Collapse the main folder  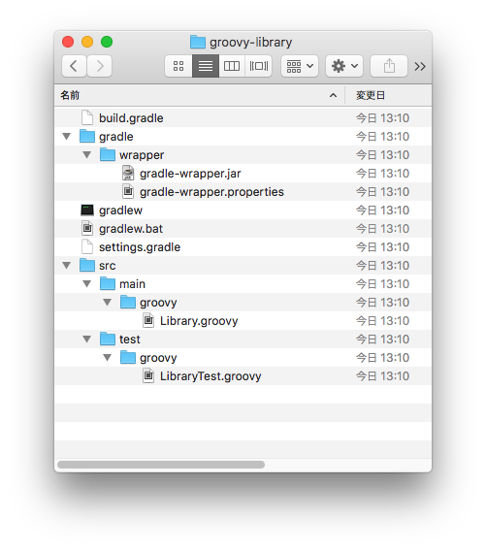click(87, 284)
